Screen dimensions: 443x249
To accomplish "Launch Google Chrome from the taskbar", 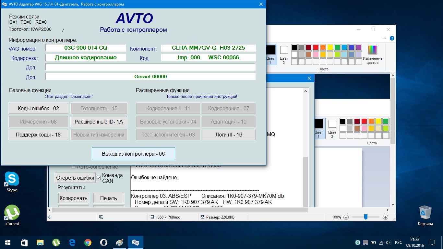I will tap(88, 243).
